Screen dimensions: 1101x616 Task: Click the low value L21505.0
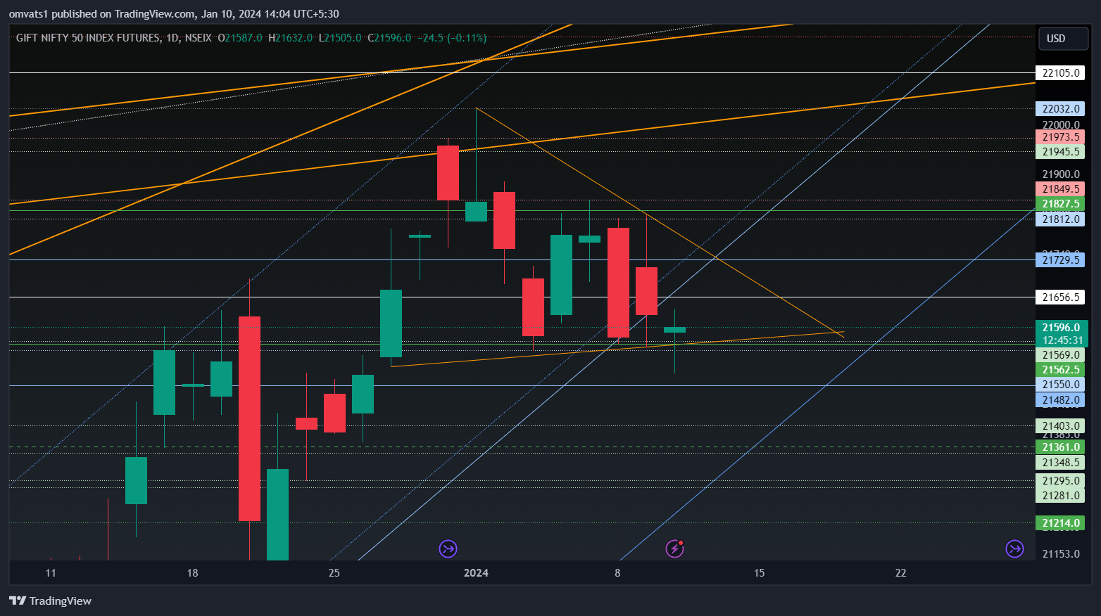point(340,38)
